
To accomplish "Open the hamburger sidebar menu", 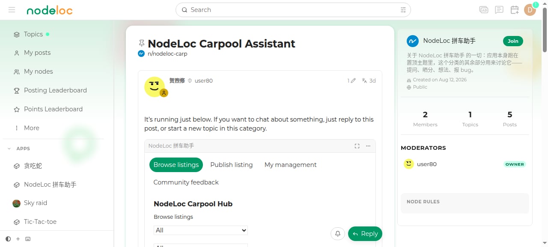I will (12, 10).
